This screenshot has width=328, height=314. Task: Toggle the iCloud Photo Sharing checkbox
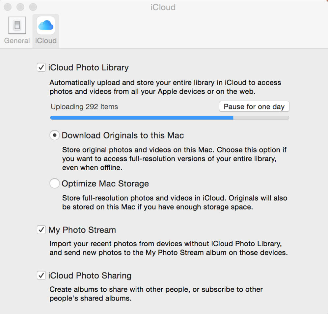pos(41,276)
